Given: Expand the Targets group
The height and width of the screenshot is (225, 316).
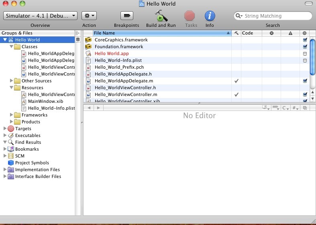Looking at the screenshot, I should [5, 129].
